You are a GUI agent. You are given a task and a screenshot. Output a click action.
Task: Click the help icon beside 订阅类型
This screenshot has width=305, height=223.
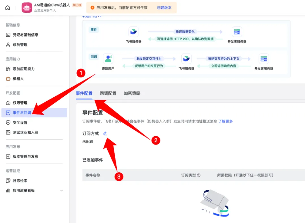click(199, 175)
